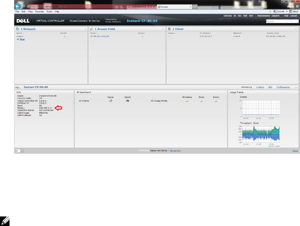The width and height of the screenshot is (300, 226).
Task: Click the Certificate error shield icon
Action: pyautogui.click(x=129, y=6)
